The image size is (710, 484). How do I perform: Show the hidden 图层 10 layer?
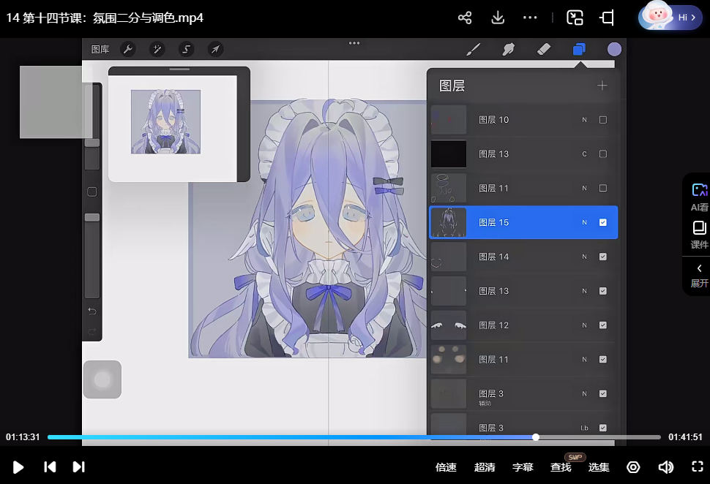pos(603,120)
